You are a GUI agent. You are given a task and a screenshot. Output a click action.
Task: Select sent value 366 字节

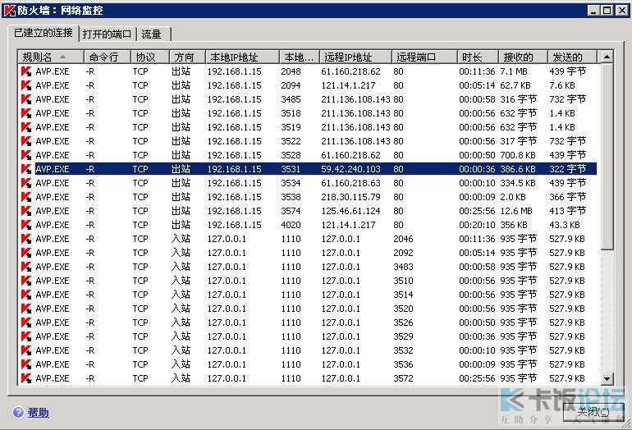coord(567,197)
